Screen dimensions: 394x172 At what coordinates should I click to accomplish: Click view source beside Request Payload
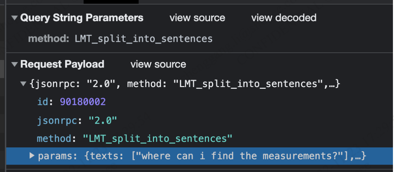tap(158, 65)
